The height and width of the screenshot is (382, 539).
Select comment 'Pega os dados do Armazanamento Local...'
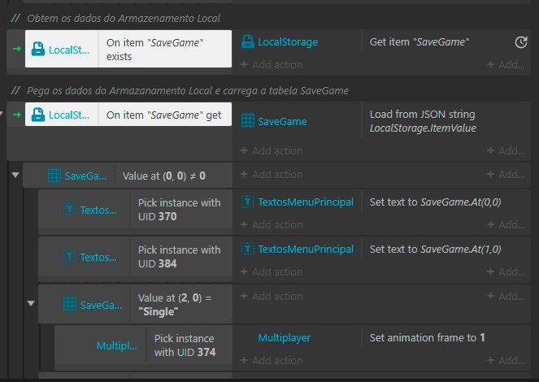click(x=188, y=91)
